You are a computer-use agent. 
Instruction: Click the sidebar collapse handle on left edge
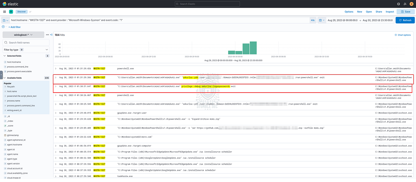(1, 75)
